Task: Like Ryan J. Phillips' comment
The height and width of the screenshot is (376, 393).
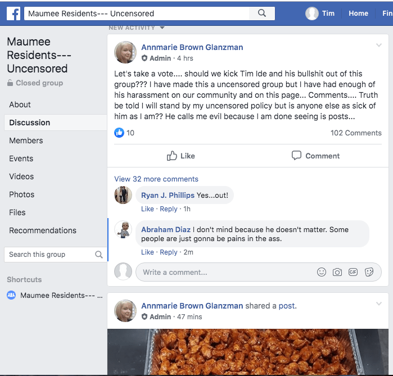Action: click(x=147, y=209)
